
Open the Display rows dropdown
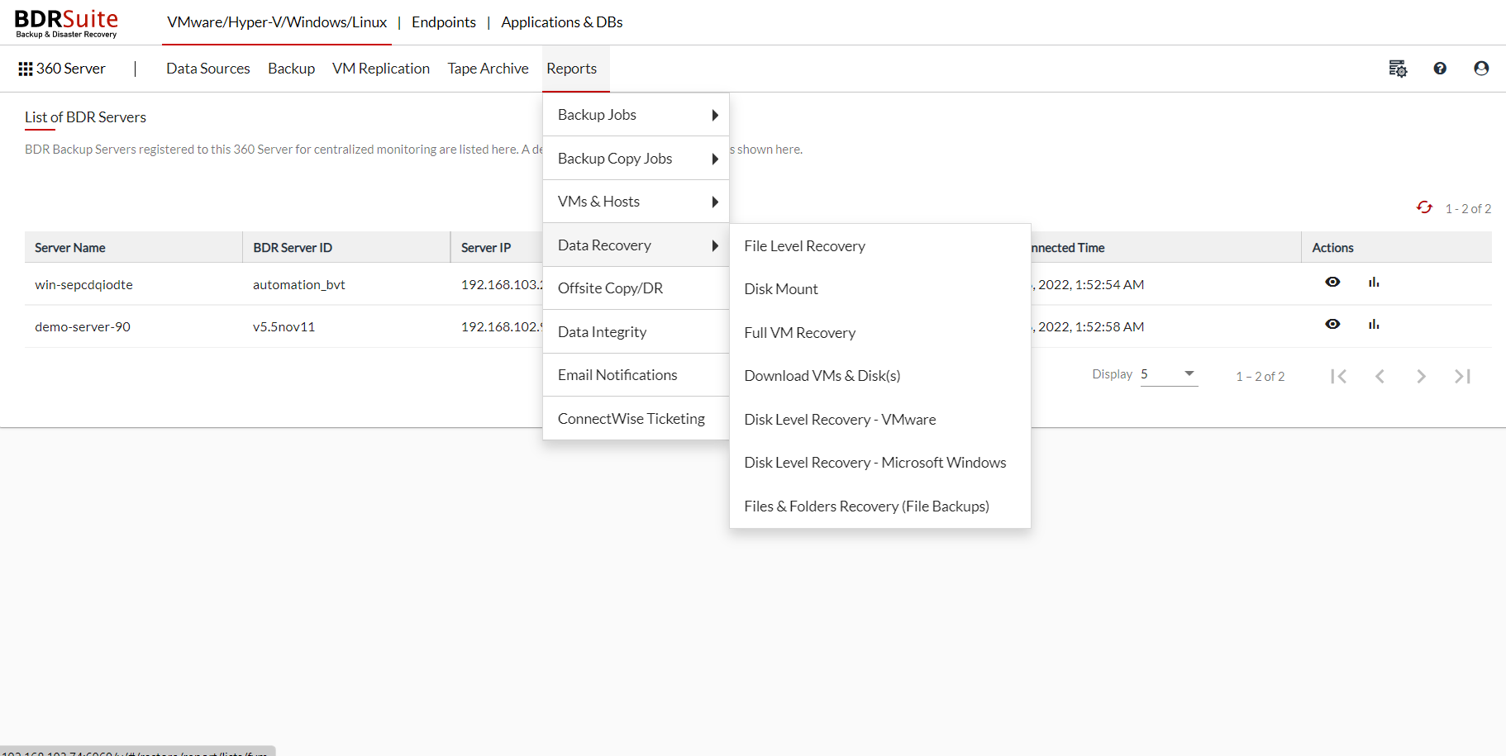pos(1169,374)
